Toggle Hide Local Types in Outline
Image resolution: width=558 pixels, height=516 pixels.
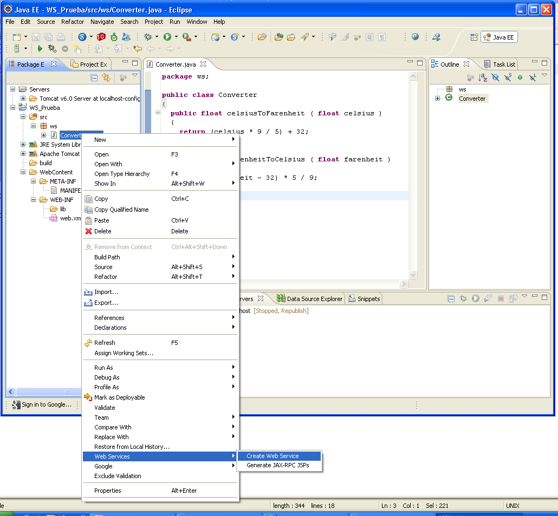[x=533, y=77]
